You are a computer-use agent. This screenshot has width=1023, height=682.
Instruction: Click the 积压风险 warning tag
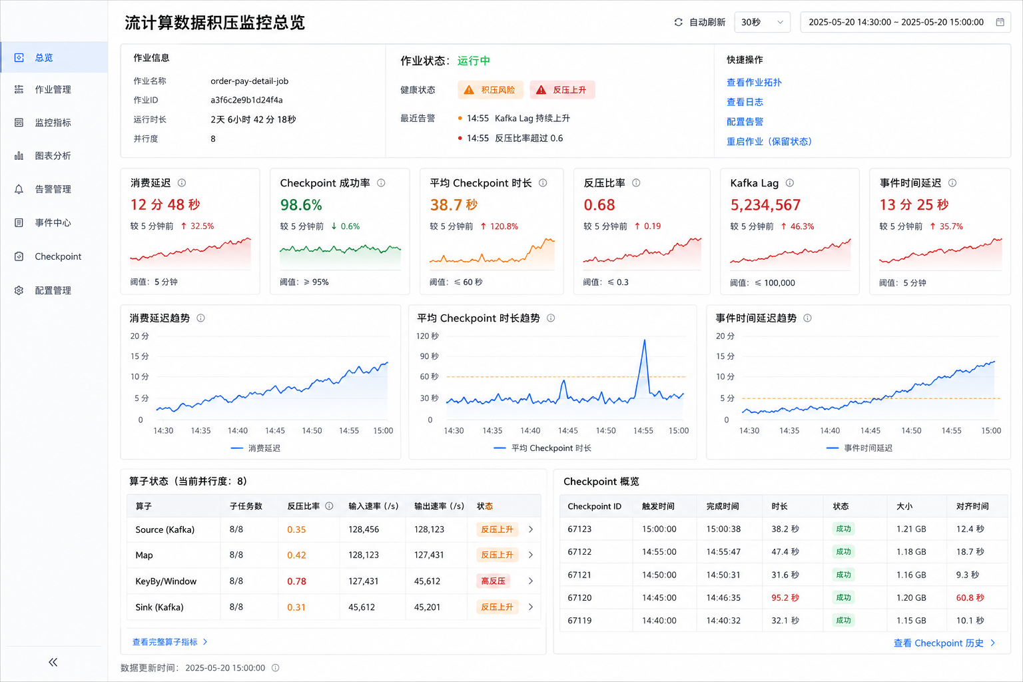(x=490, y=90)
